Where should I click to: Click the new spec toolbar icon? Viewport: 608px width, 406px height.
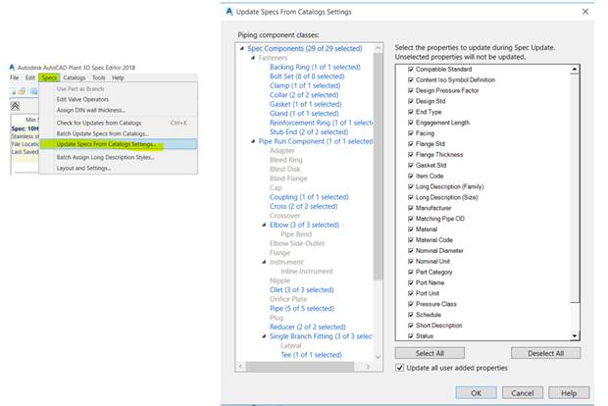tap(14, 90)
